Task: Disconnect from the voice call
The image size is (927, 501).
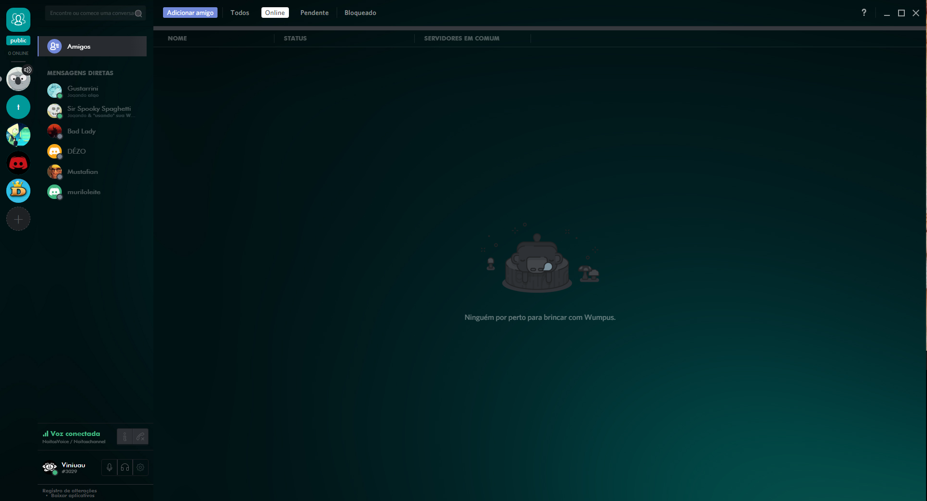Action: pyautogui.click(x=140, y=436)
